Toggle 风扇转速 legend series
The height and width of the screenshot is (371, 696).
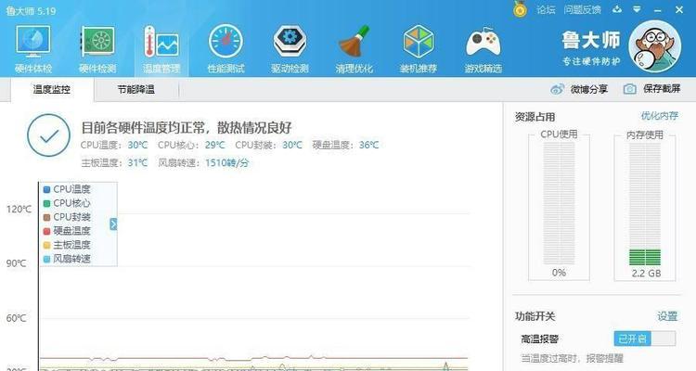click(67, 258)
